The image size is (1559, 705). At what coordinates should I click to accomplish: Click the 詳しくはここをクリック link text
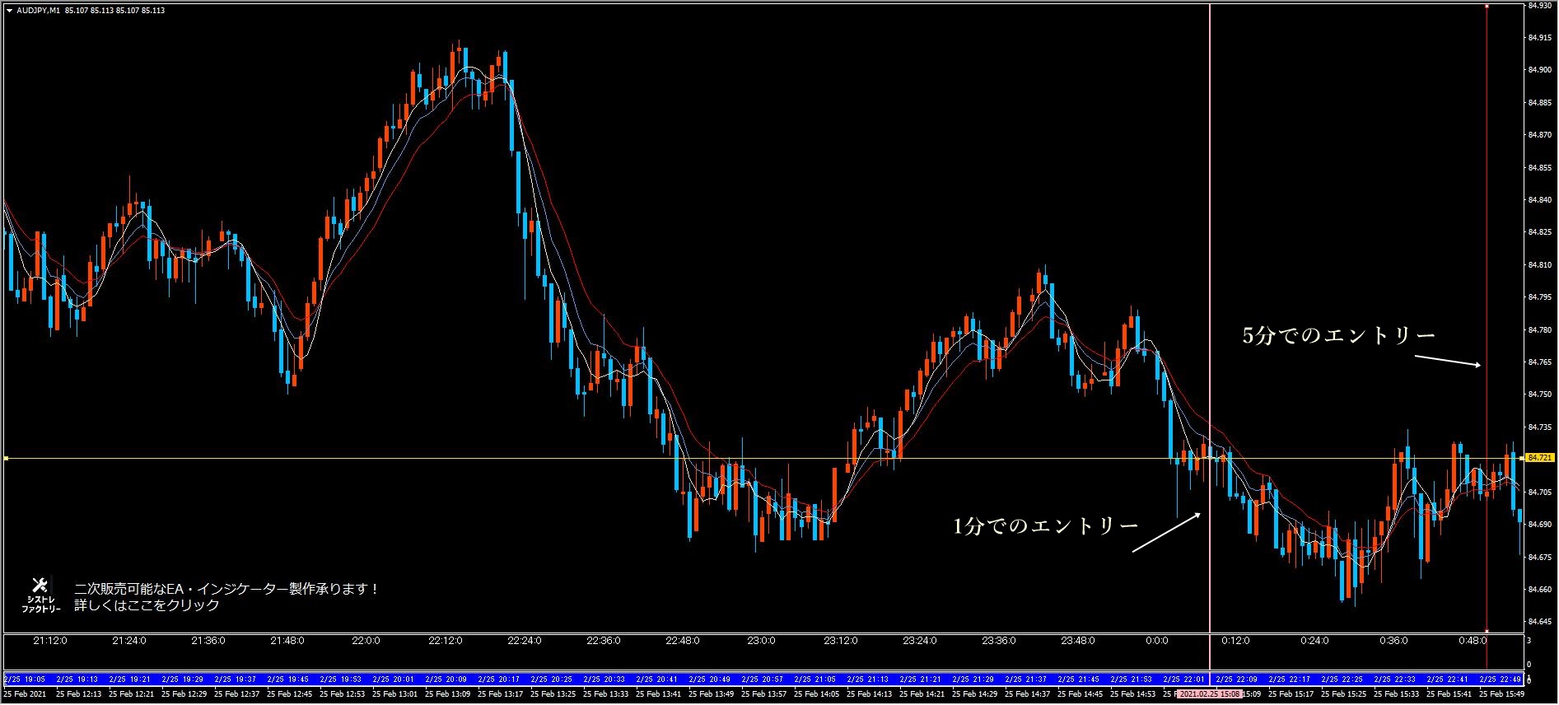tap(147, 605)
